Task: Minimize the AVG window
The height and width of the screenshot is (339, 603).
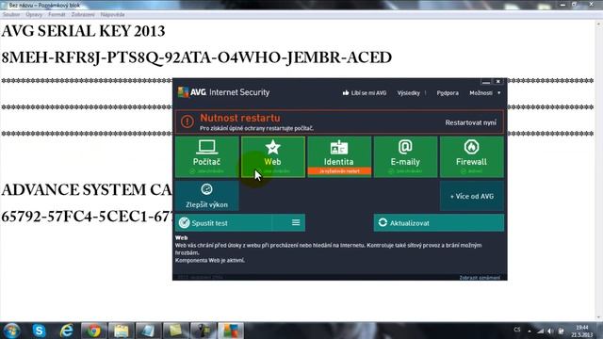Action: point(486,82)
